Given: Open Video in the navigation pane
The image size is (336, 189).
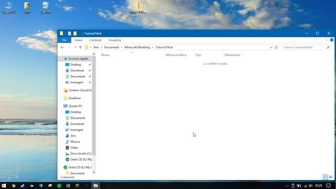Looking at the screenshot, I should click(72, 148).
